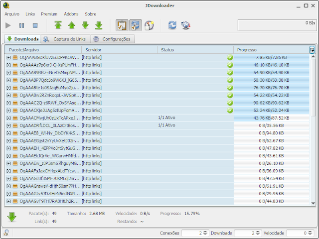The width and height of the screenshot is (319, 239).
Task: Open the column chooser button beside Progresso
Action: coord(312,50)
